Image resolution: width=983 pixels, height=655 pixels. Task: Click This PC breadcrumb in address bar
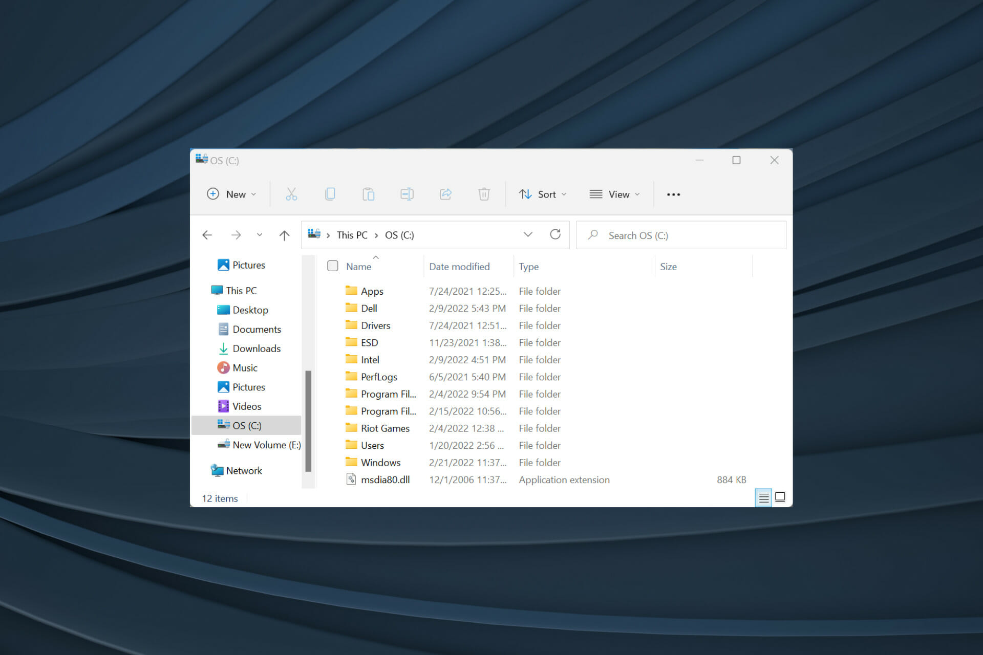[x=352, y=235]
